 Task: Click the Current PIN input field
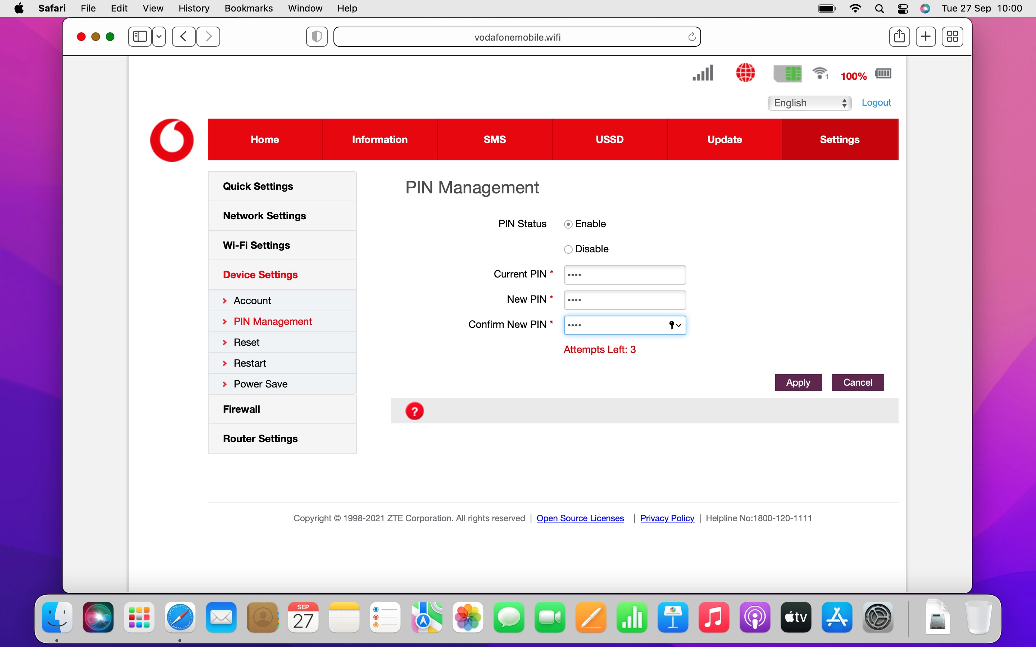[624, 275]
